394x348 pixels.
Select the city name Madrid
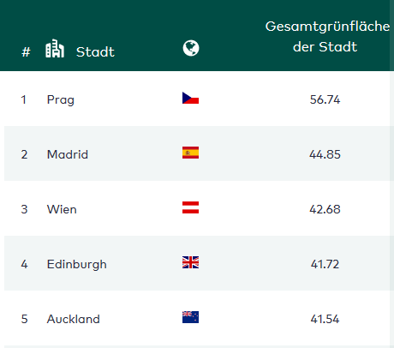(x=68, y=154)
